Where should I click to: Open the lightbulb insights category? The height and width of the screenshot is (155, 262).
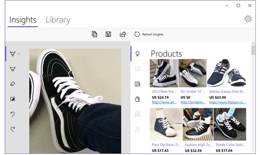click(x=138, y=54)
